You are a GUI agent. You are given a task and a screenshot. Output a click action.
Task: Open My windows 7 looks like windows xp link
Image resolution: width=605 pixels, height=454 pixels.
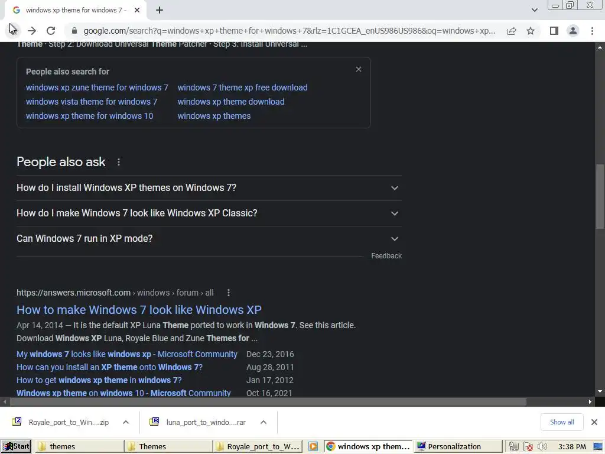tap(127, 355)
